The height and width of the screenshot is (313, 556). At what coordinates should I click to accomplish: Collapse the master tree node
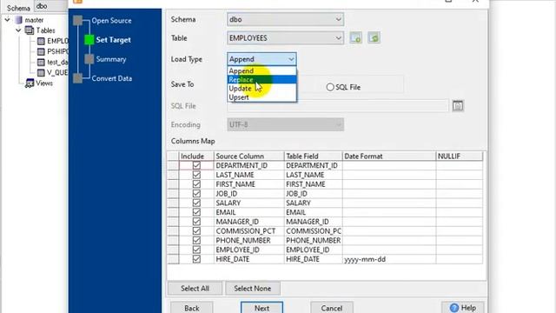(7, 20)
